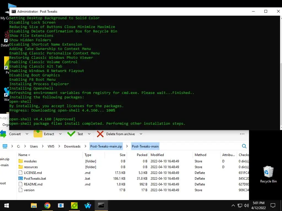282x211 pixels.
Task: Click the network tray icon
Action: [240, 206]
